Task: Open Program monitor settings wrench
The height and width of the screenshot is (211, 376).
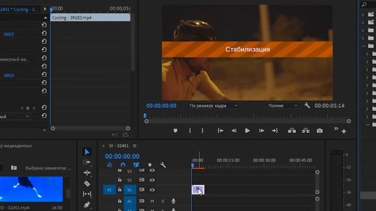Action: [x=307, y=105]
